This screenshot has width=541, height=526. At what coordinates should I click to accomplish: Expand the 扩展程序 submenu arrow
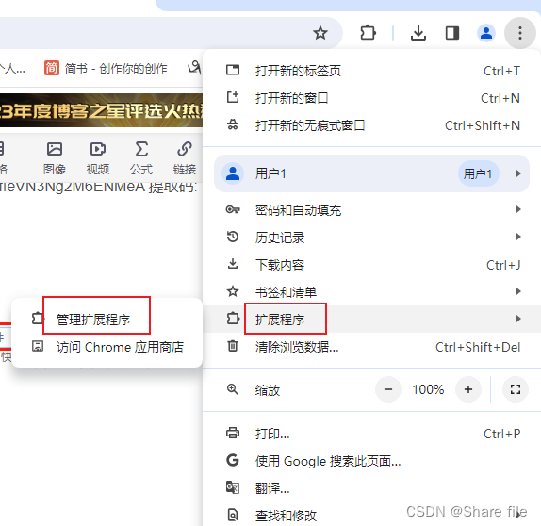[x=518, y=319]
